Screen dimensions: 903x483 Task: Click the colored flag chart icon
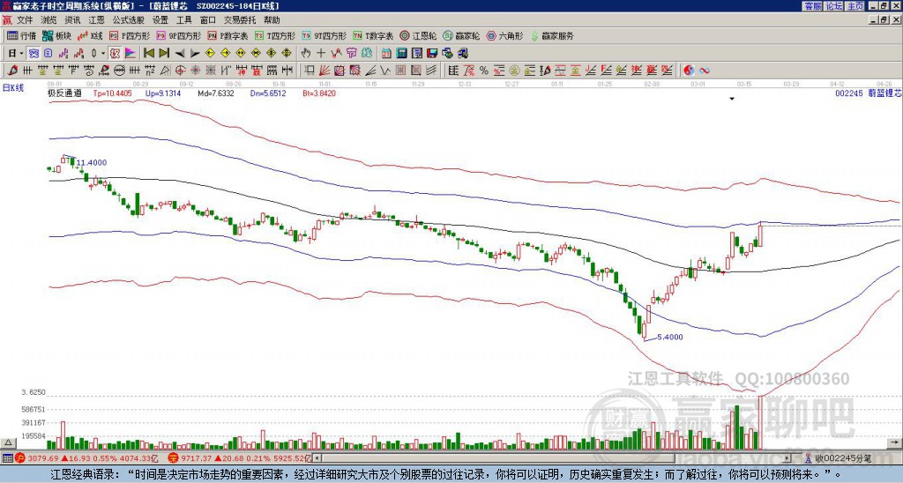coord(131,54)
